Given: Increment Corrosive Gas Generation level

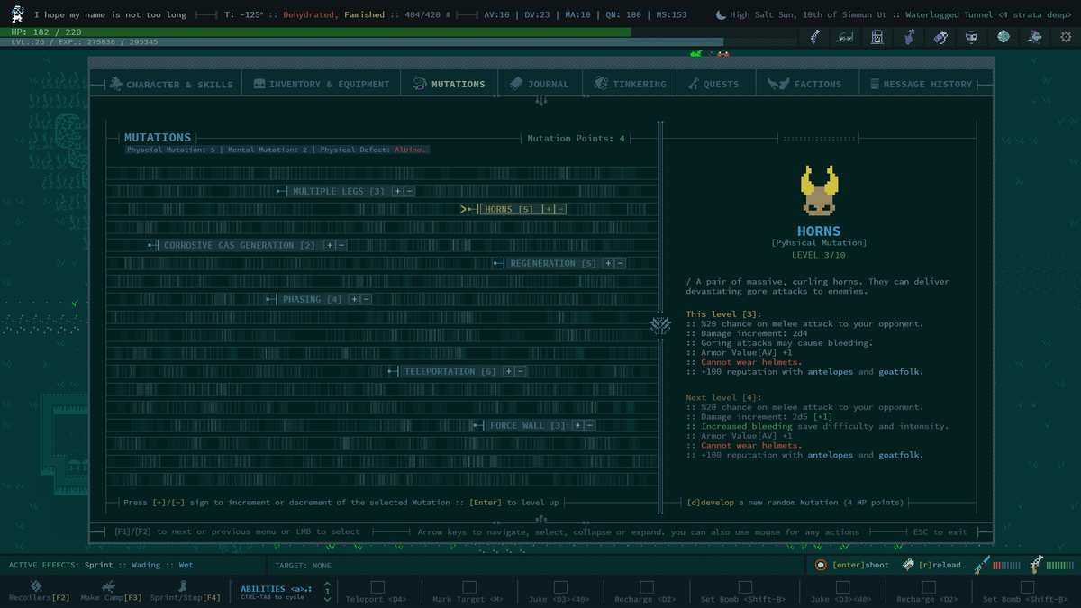Looking at the screenshot, I should (x=329, y=245).
